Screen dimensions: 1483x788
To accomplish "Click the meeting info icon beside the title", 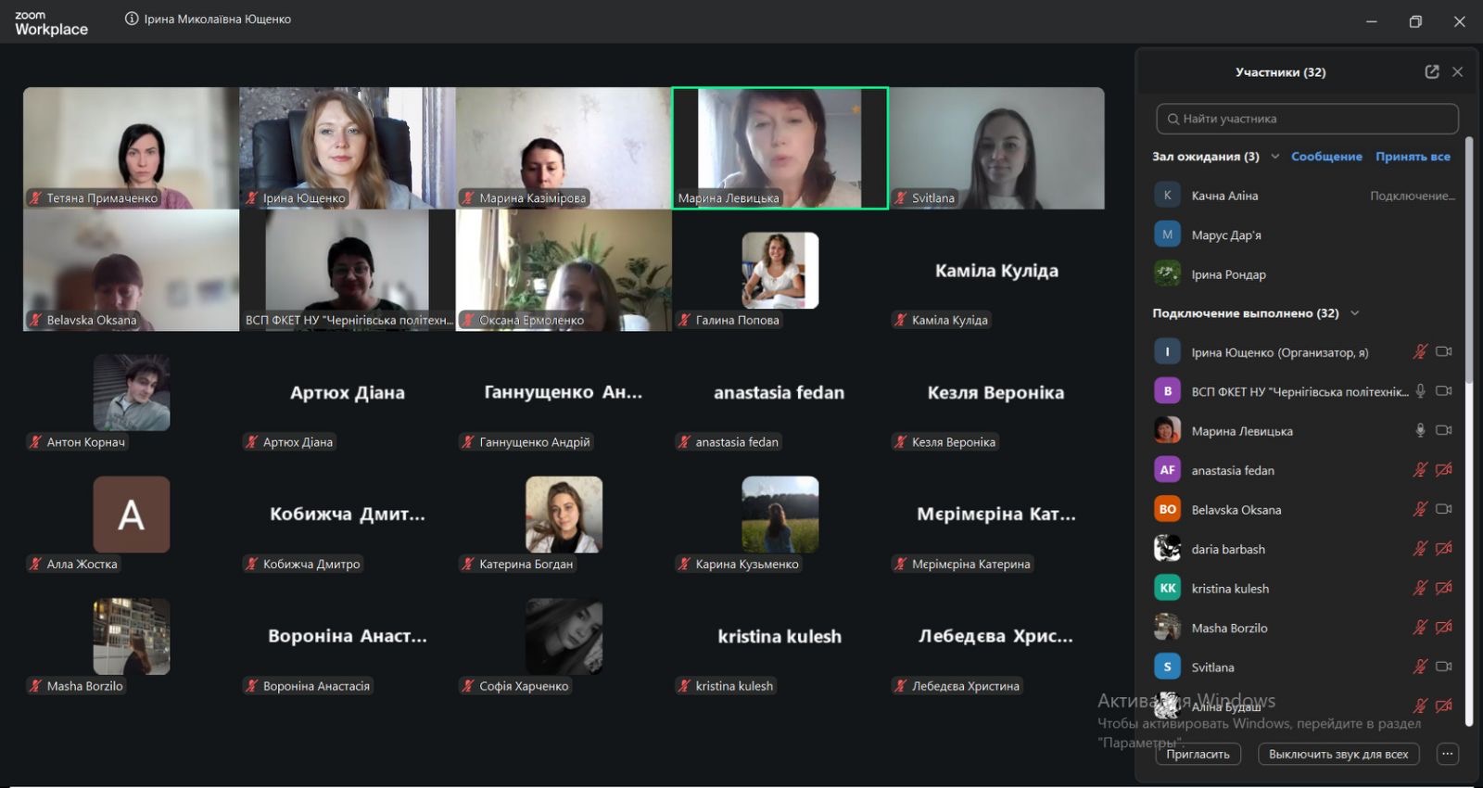I will point(132,19).
